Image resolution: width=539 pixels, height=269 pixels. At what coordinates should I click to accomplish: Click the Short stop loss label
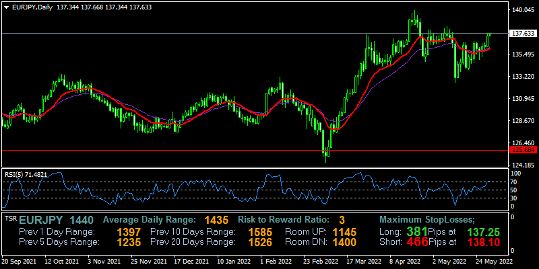[391, 242]
